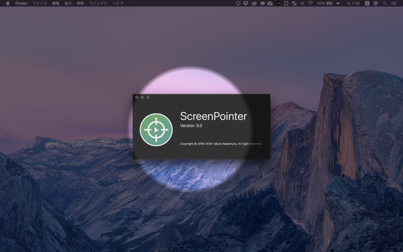Click the square framed menu bar icon

pyautogui.click(x=286, y=4)
